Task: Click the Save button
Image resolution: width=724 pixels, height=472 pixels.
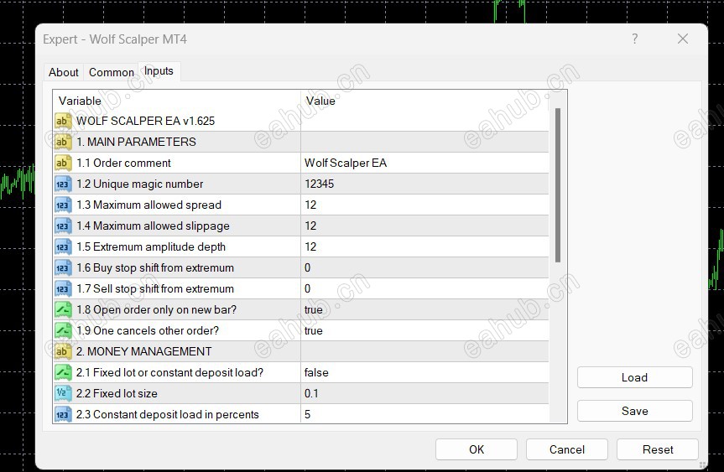Action: [x=635, y=411]
